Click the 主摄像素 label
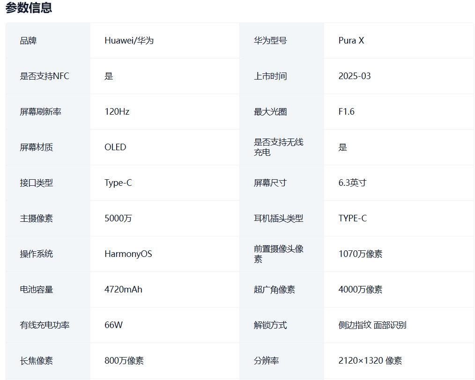Screen dimensions: 475x380 37,218
